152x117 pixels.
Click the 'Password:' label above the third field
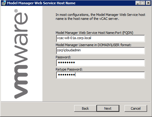pyautogui.click(x=63, y=57)
